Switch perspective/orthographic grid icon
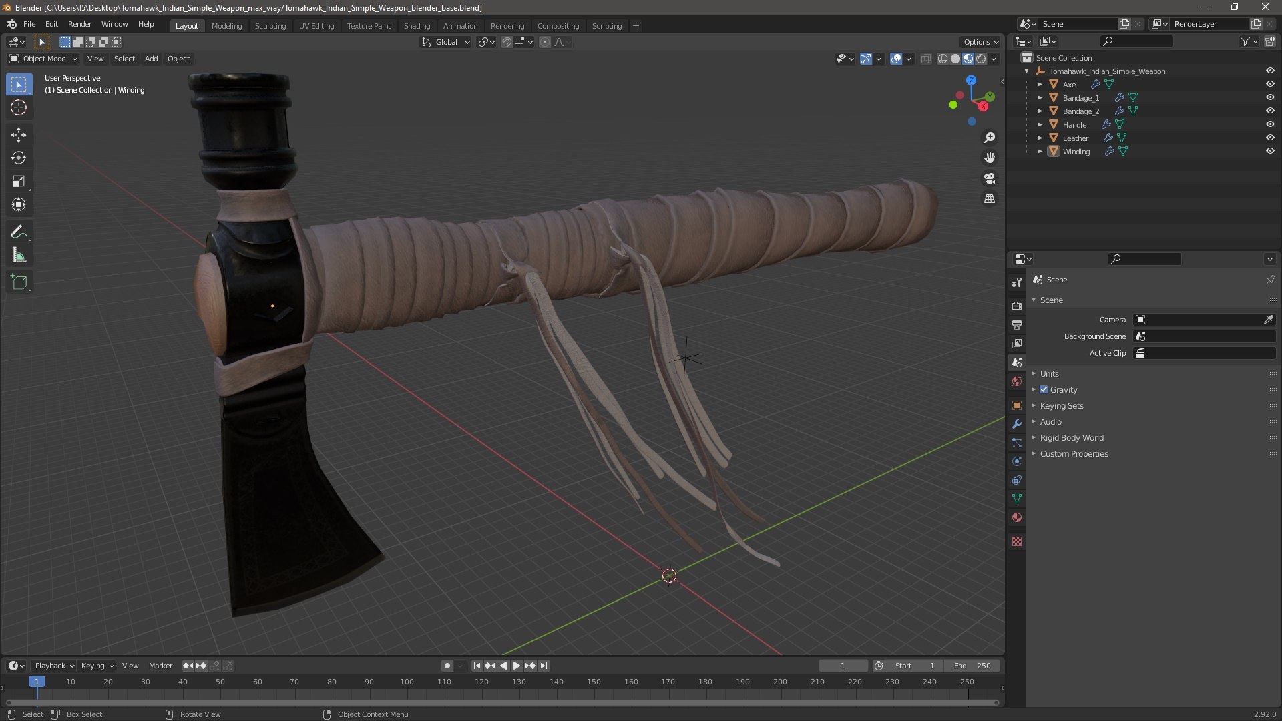This screenshot has width=1282, height=721. pyautogui.click(x=990, y=199)
